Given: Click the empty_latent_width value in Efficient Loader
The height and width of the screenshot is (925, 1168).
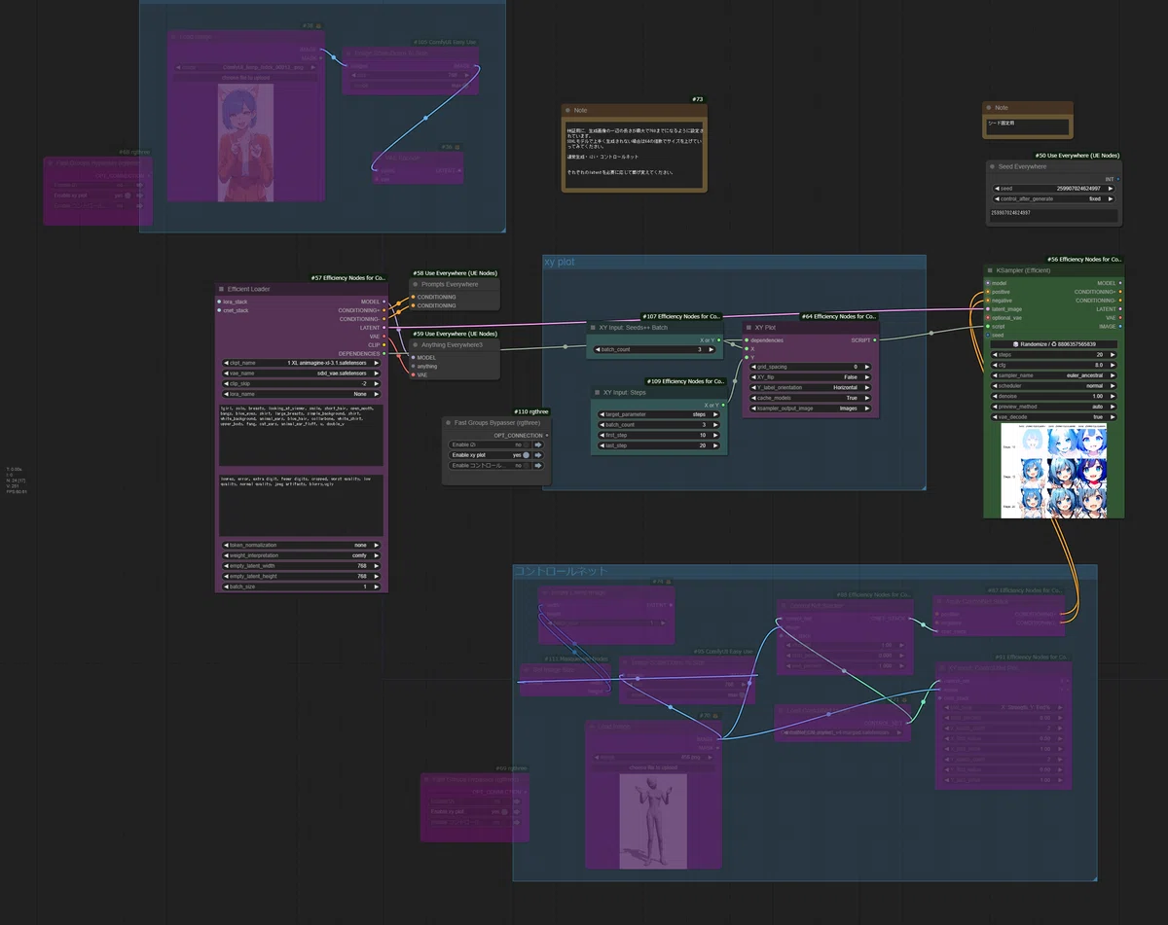Looking at the screenshot, I should [x=301, y=565].
